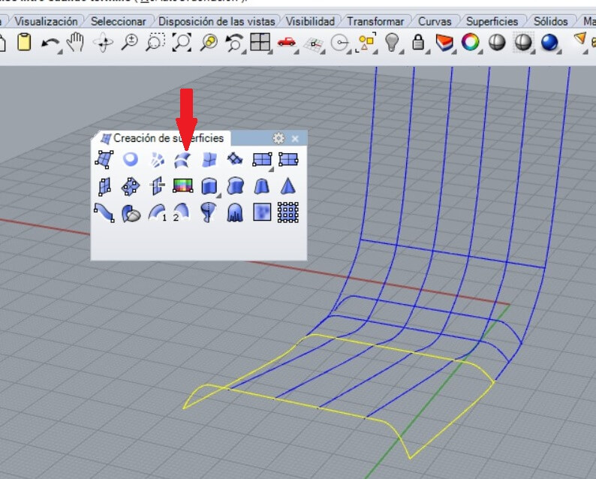Activate the Rotate View tool
The width and height of the screenshot is (596, 479).
click(103, 42)
